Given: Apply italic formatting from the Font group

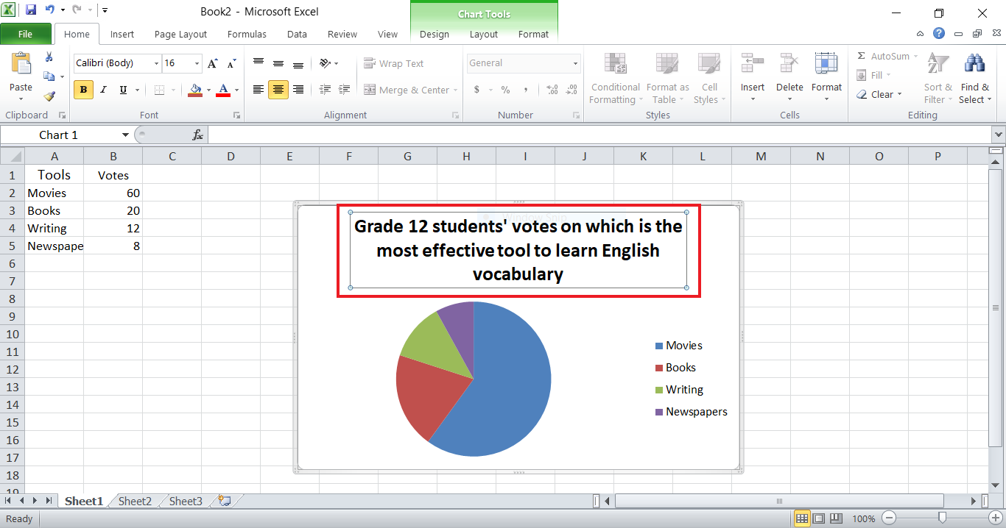Looking at the screenshot, I should (x=103, y=89).
